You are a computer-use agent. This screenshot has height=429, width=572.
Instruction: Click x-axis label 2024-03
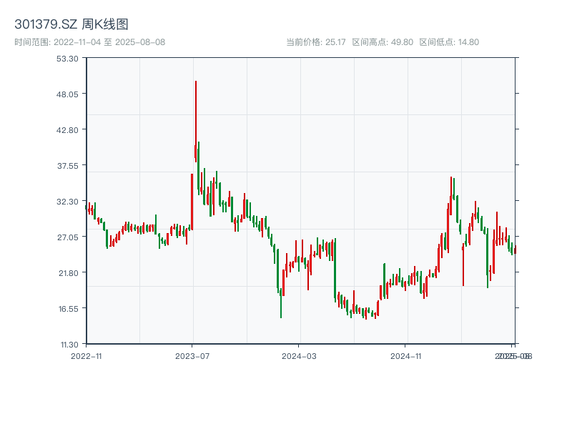[299, 356]
